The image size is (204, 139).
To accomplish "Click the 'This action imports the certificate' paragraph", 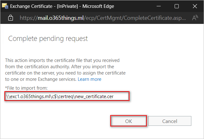I will (65, 70).
